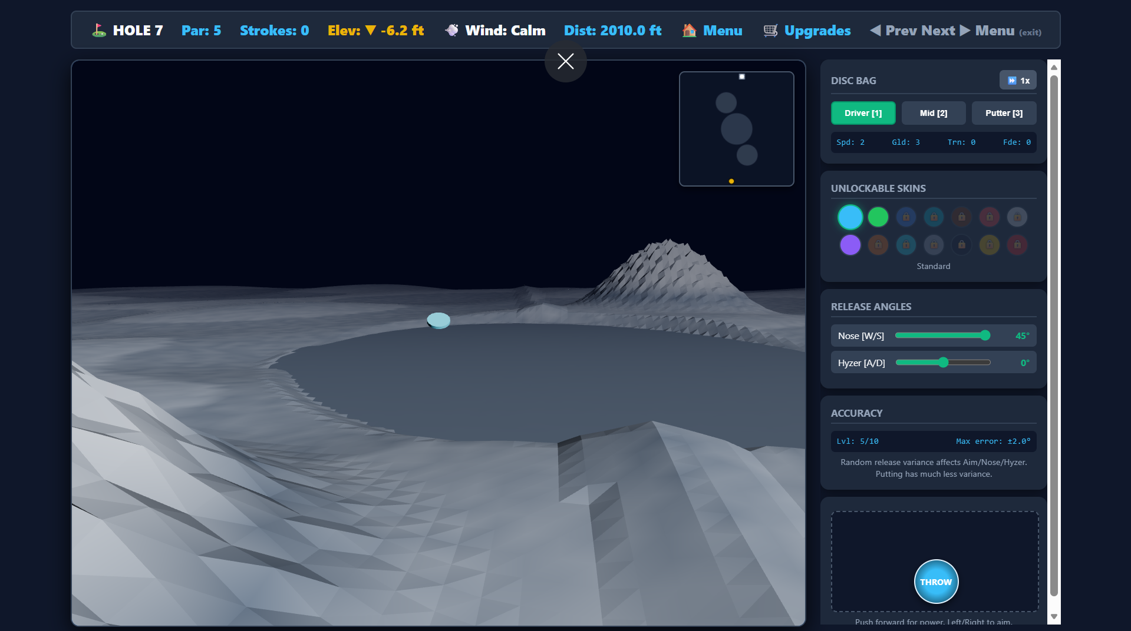The image size is (1131, 631).
Task: Click the locked dark blue skin swatch
Action: 906,217
